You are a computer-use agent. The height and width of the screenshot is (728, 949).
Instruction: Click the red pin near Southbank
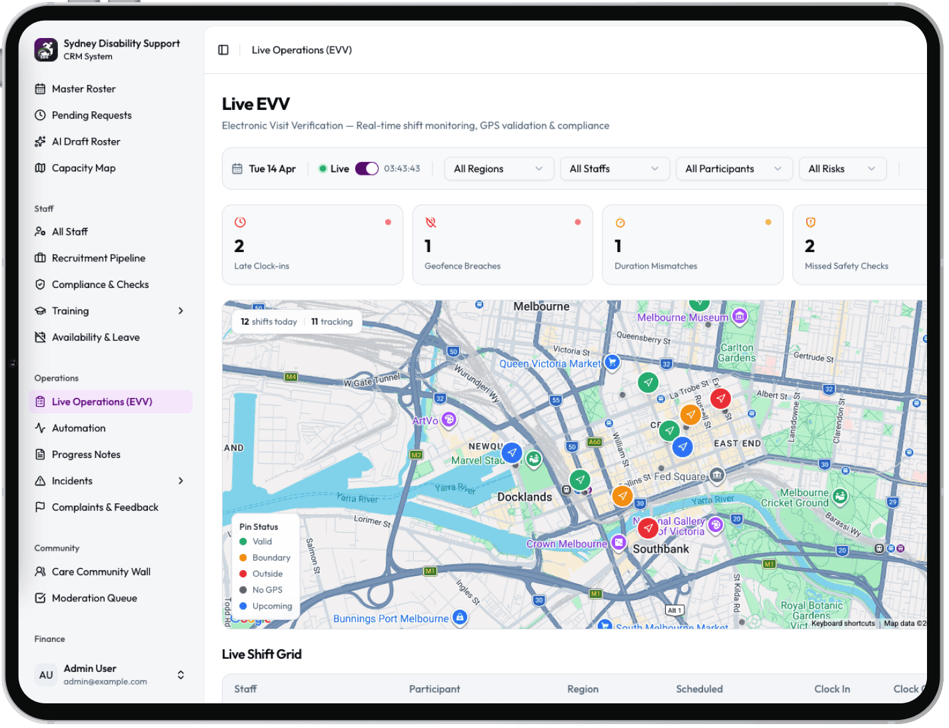point(648,528)
